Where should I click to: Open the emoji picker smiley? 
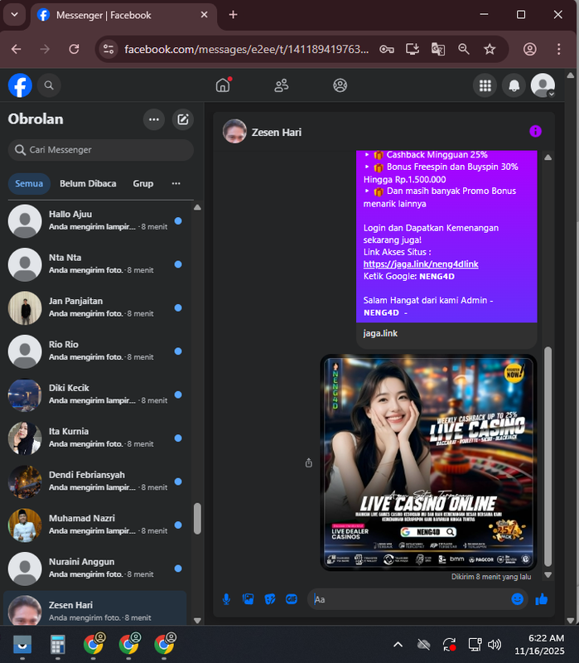tap(518, 599)
